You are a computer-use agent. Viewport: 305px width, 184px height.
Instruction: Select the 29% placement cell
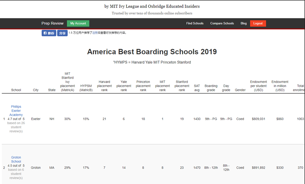click(x=68, y=167)
